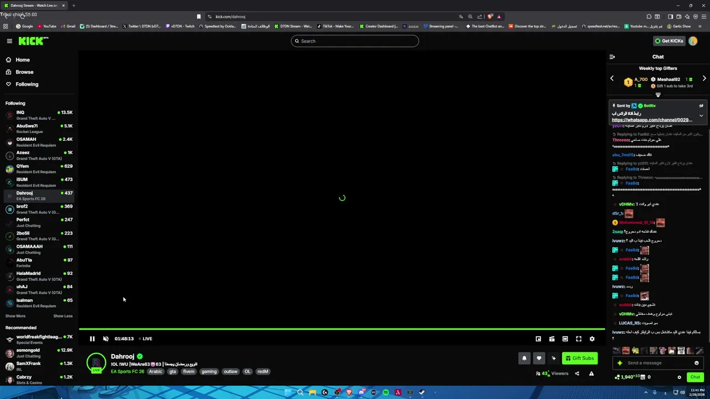This screenshot has height=399, width=710.
Task: Click Show Less in Following list
Action: click(63, 316)
